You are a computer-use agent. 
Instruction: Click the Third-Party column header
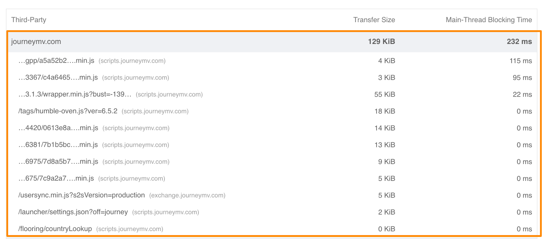(x=29, y=20)
